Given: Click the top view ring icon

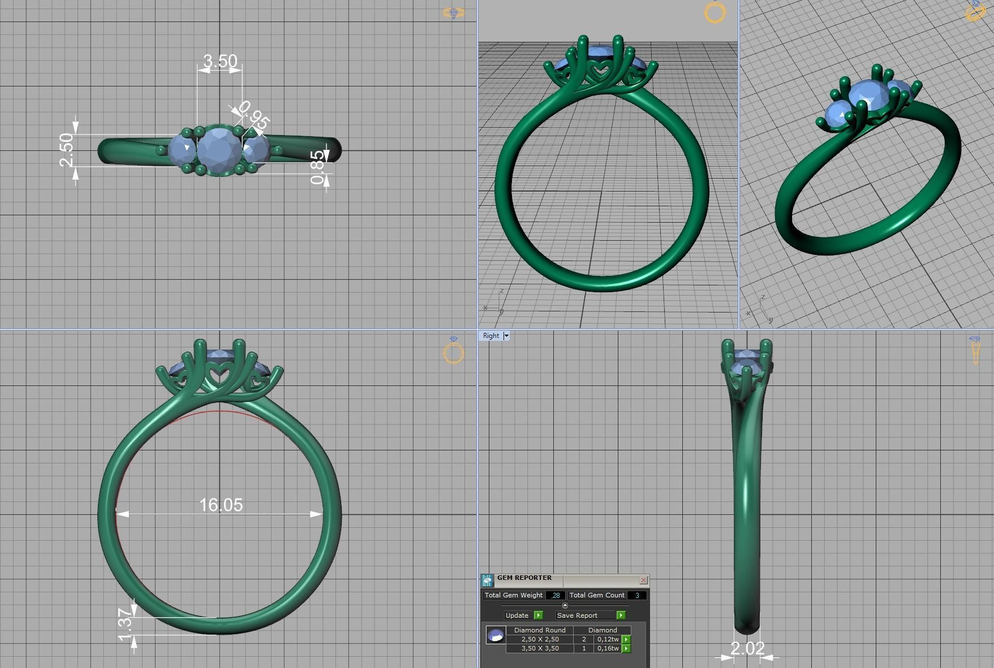Looking at the screenshot, I should pyautogui.click(x=453, y=12).
